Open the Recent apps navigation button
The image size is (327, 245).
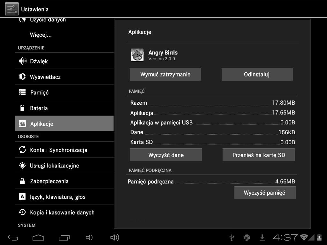[64, 237]
